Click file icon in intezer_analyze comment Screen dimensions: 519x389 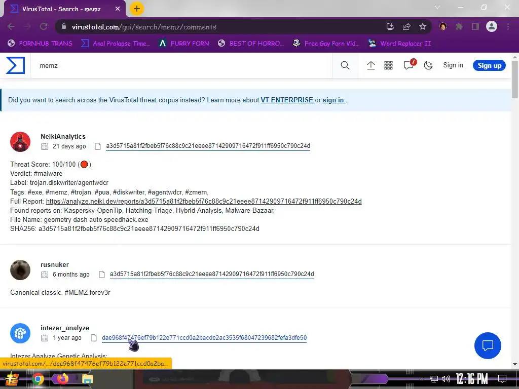[x=94, y=338]
